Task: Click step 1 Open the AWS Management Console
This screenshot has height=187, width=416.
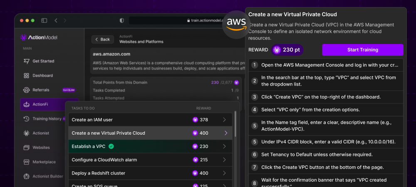Action: pyautogui.click(x=326, y=65)
